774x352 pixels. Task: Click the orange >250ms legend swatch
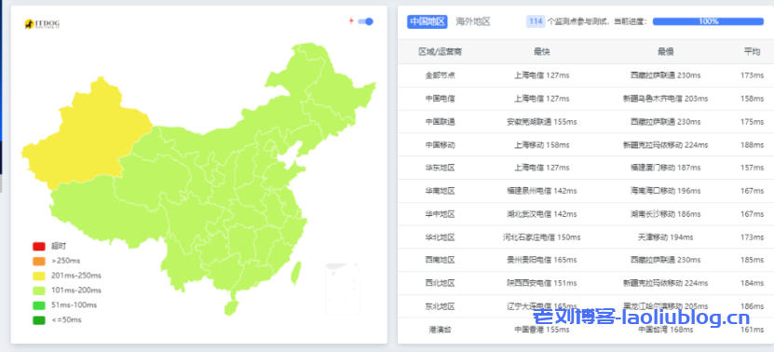(39, 261)
